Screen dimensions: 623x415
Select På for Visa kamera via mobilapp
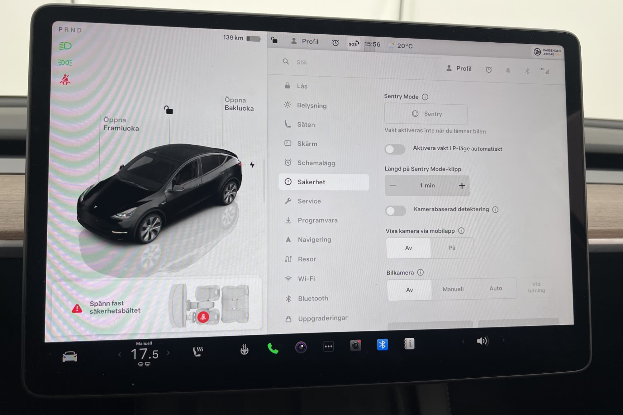click(x=452, y=248)
